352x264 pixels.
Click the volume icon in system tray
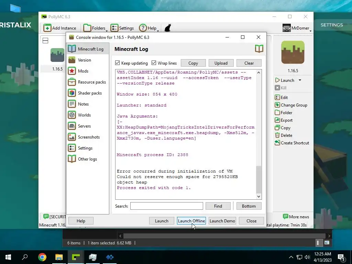(x=307, y=257)
